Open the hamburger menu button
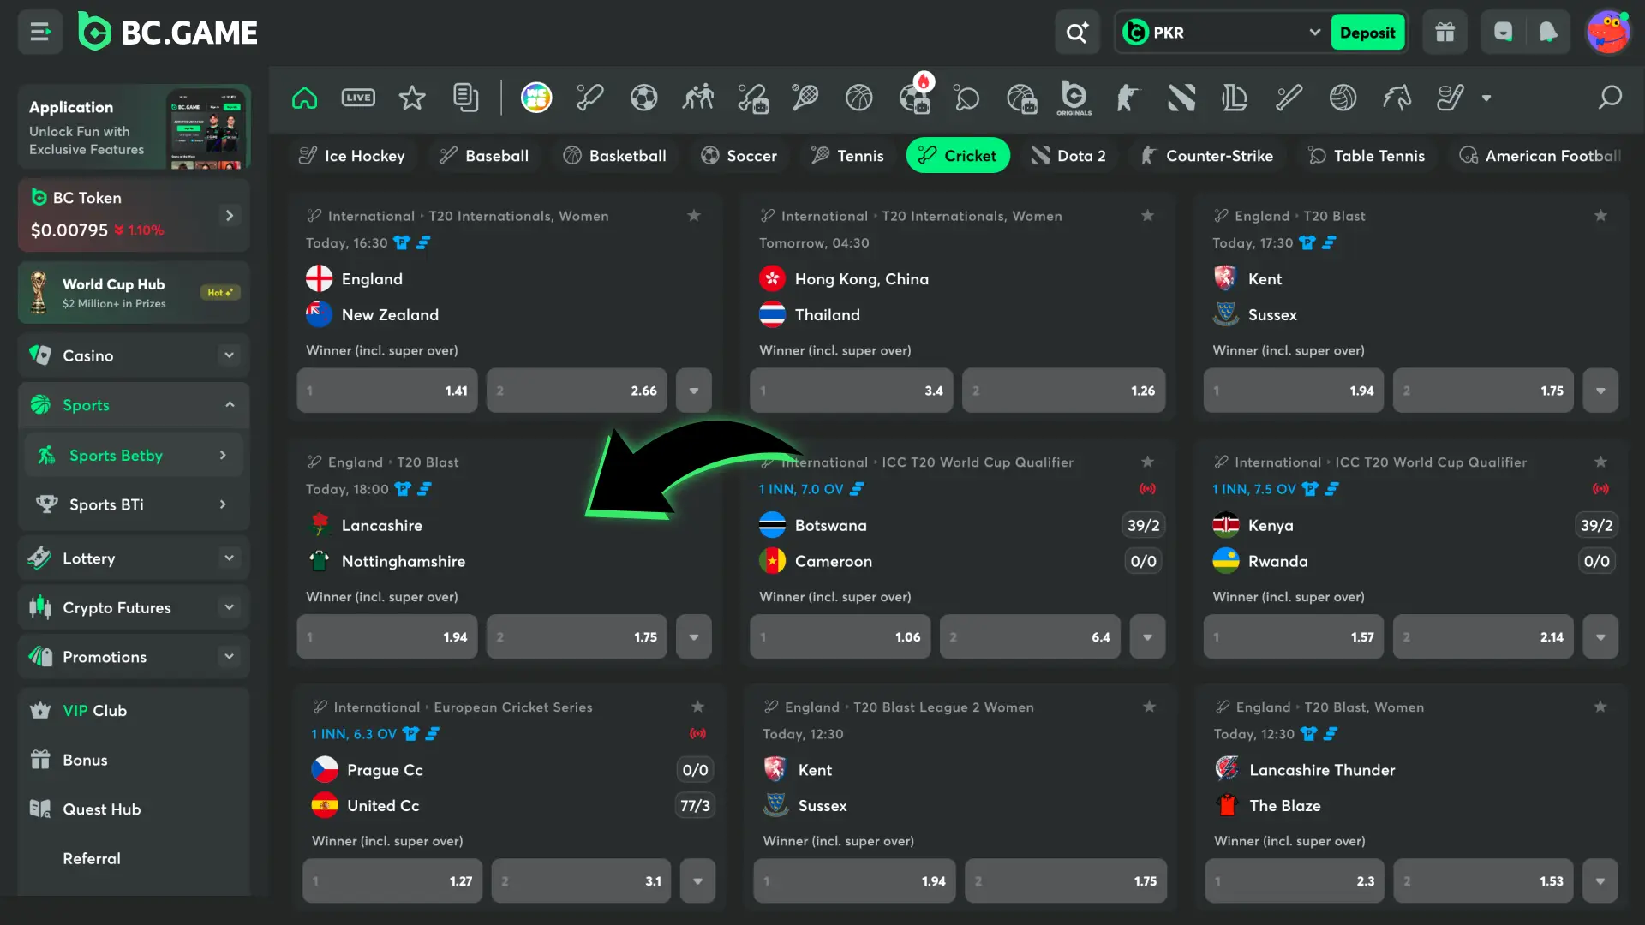Image resolution: width=1645 pixels, height=925 pixels. 39,33
